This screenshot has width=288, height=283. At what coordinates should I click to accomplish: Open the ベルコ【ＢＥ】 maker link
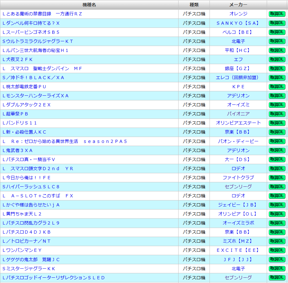tap(238, 32)
